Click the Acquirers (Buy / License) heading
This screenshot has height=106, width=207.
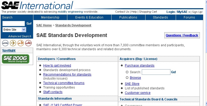pos(138,59)
